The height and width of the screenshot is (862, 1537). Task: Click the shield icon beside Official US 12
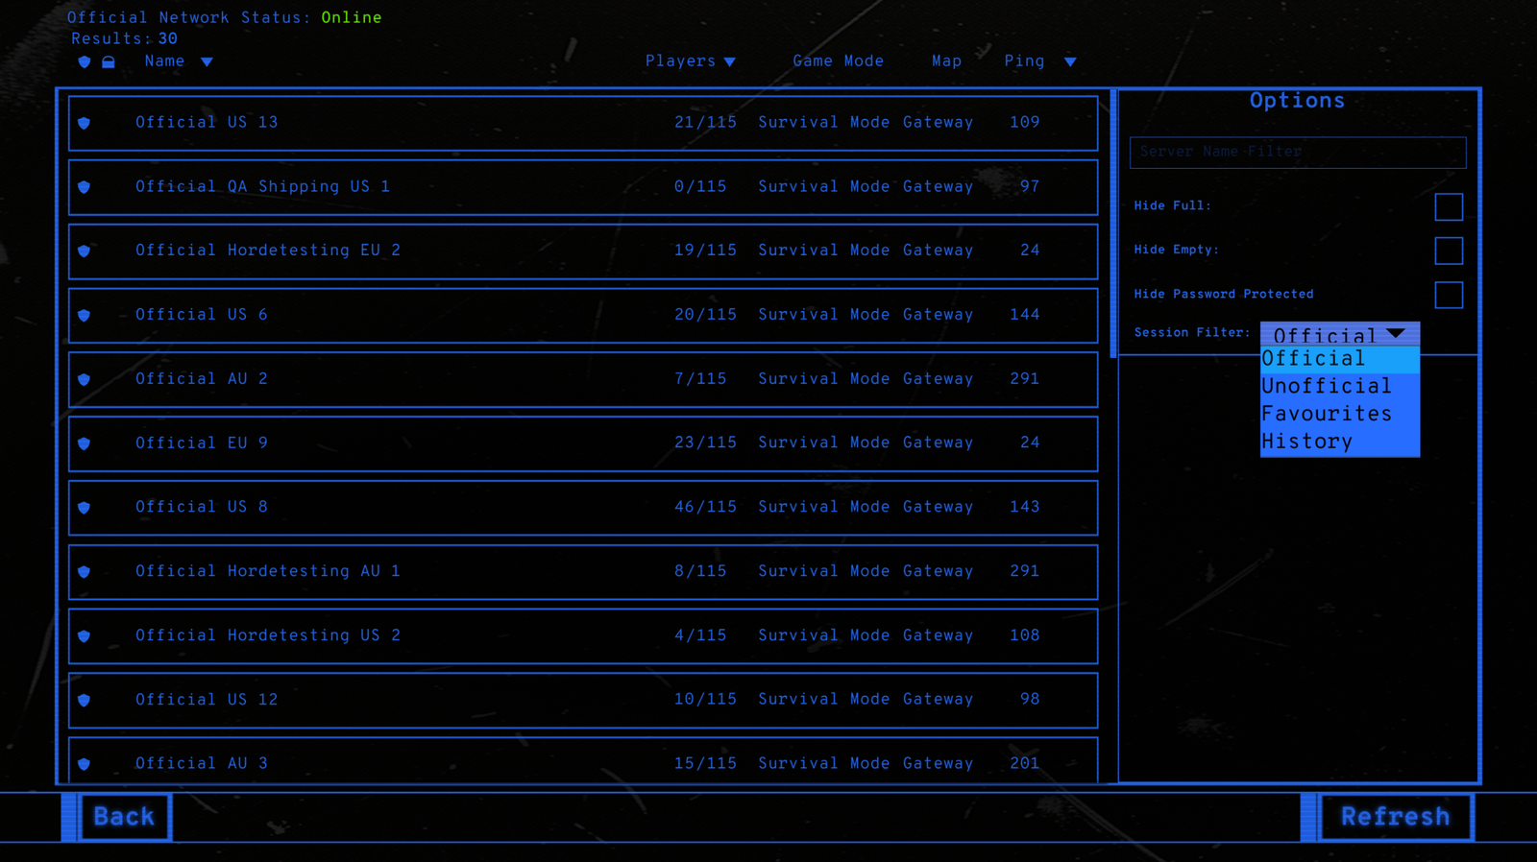point(85,700)
